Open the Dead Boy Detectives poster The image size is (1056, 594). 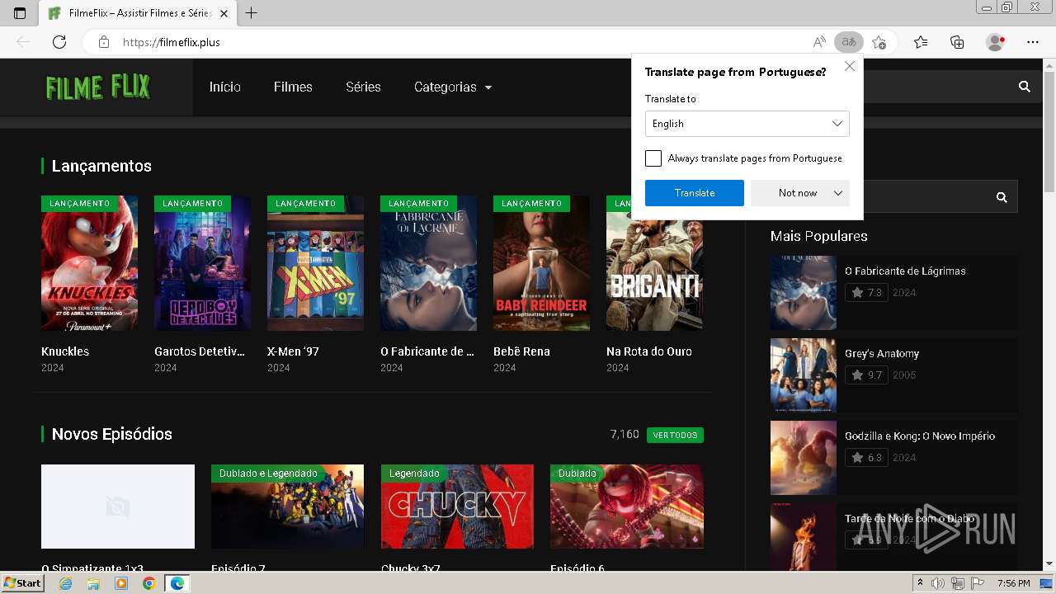pyautogui.click(x=202, y=263)
